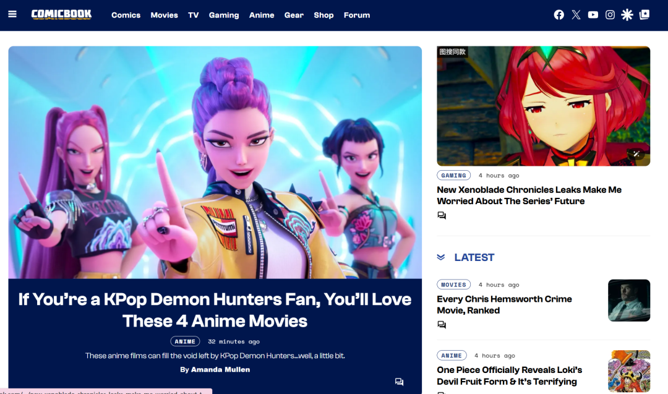Click '4 hours ago' beside the GAMING tag
The image size is (668, 394).
(x=499, y=176)
